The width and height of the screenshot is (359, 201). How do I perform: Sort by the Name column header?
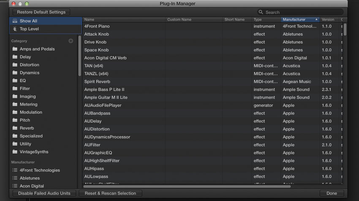[x=124, y=20]
